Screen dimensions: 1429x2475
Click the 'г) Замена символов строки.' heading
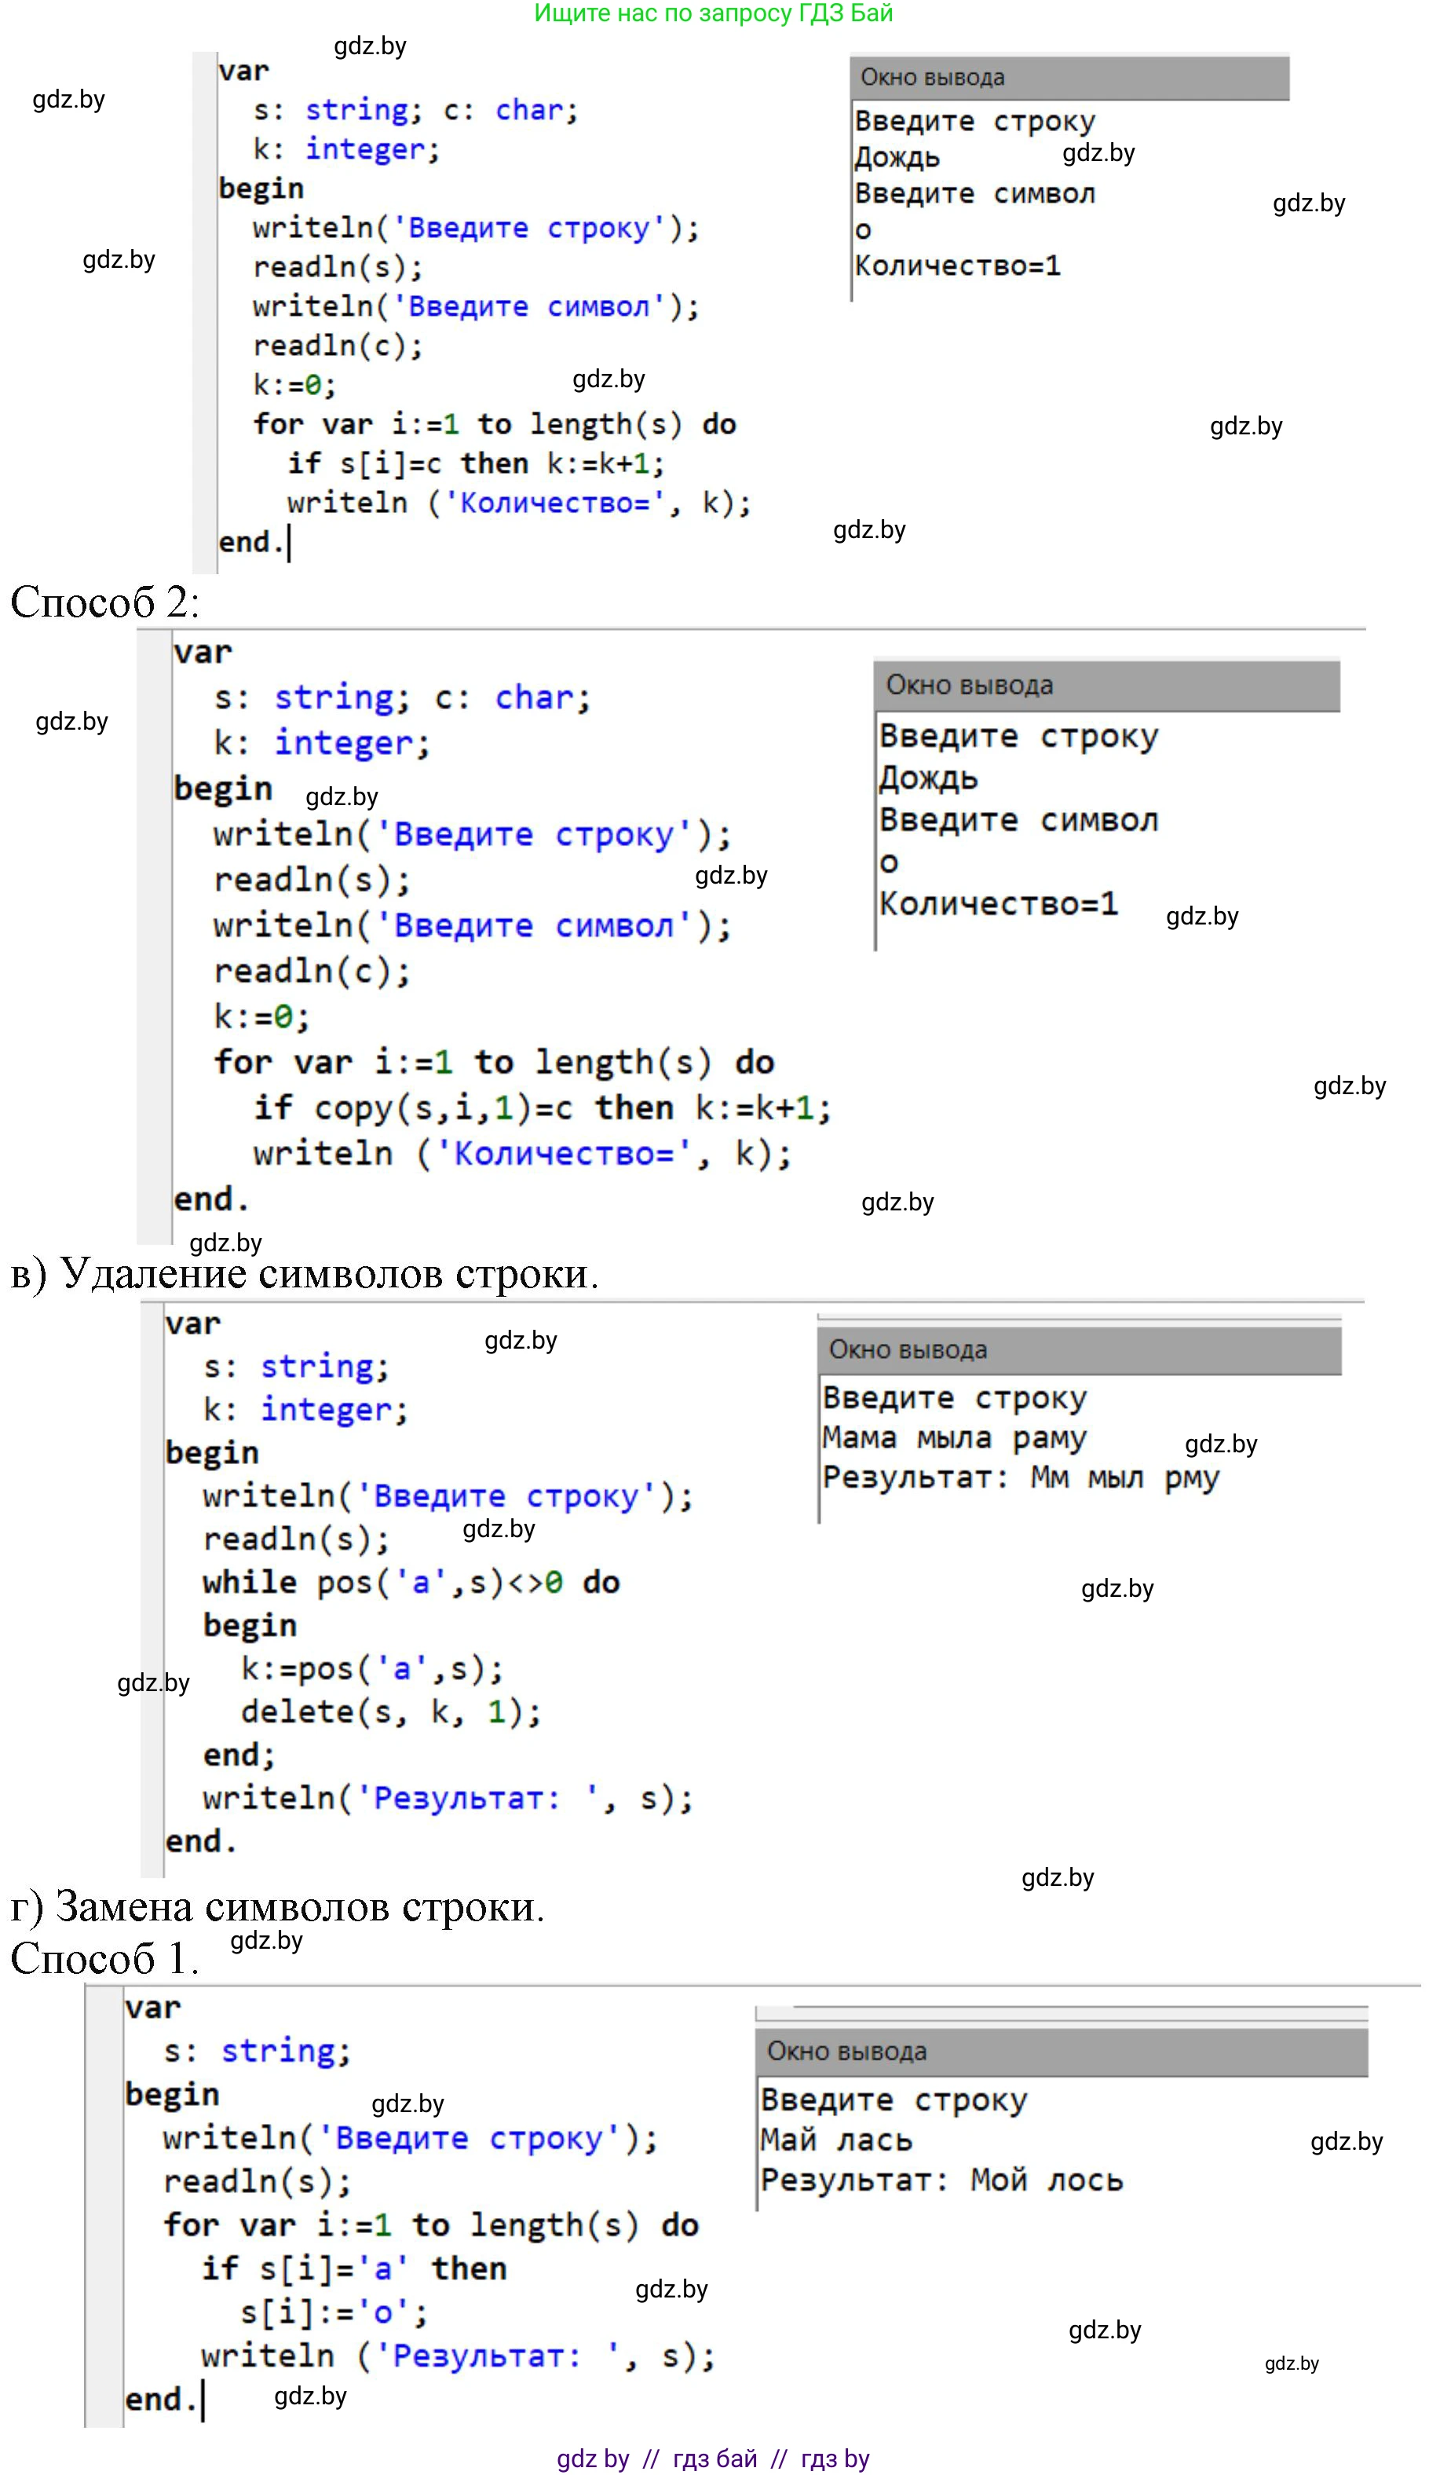278,1905
